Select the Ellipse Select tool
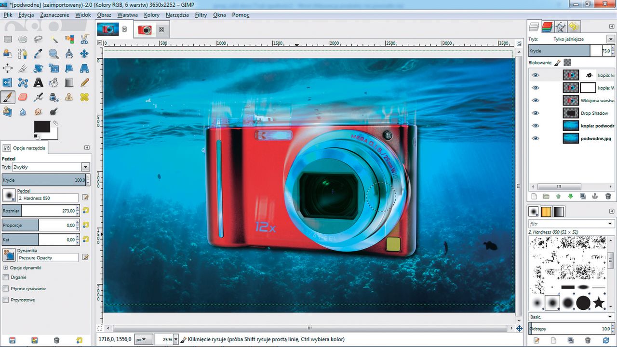 pos(23,39)
